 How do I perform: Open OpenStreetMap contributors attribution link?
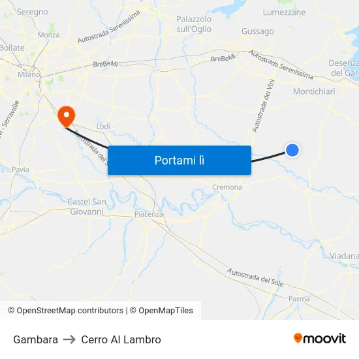66,311
